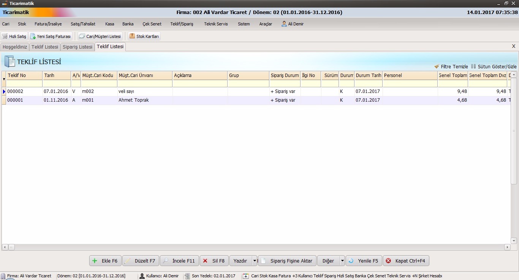Open the Cari/Müşteri Listesi shortcut
Screen dimensions: 519x280
tap(82, 36)
